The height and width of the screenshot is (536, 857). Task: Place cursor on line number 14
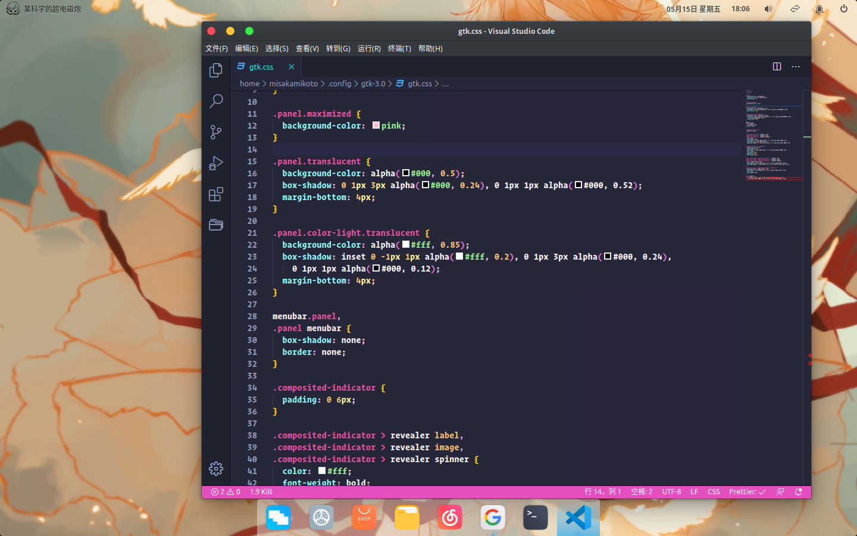click(x=252, y=149)
